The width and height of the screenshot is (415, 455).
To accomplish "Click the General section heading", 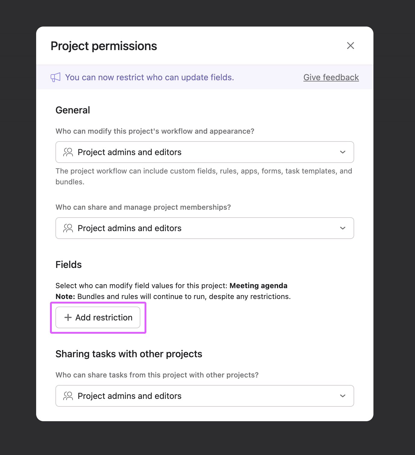I will 73,110.
